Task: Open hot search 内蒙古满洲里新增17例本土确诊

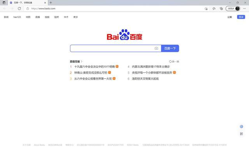Action: click(x=151, y=67)
